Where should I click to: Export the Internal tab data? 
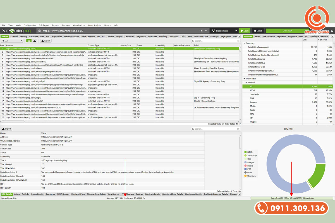pos(46,41)
